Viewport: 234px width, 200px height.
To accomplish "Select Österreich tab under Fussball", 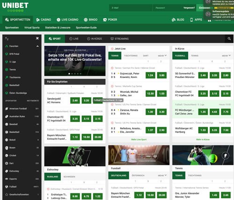I will click(138, 175).
